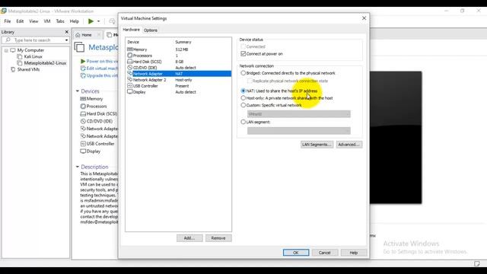Open the File menu
The image size is (487, 274).
click(x=8, y=21)
